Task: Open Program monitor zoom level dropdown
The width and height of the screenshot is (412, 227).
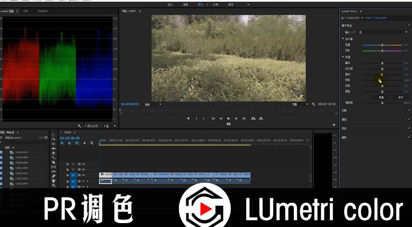Action: click(153, 105)
